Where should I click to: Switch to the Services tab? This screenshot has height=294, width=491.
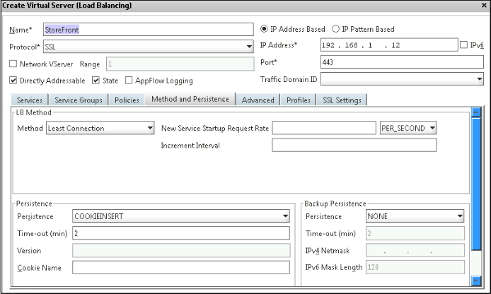30,100
